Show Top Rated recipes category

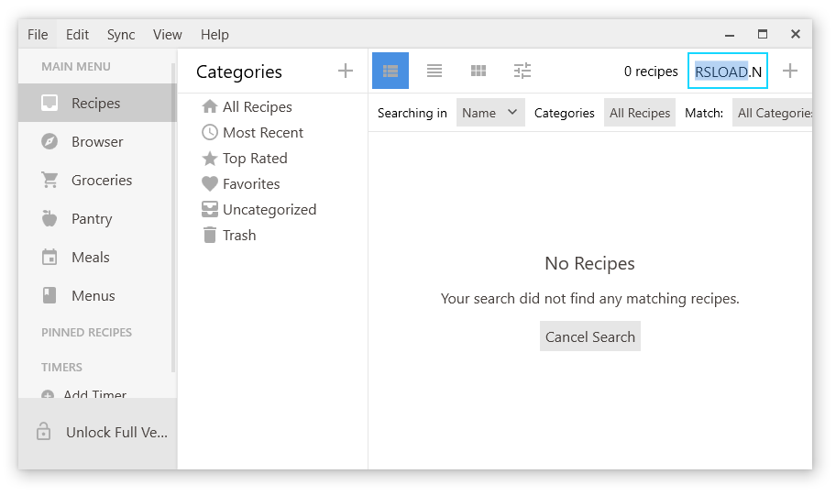tap(254, 159)
